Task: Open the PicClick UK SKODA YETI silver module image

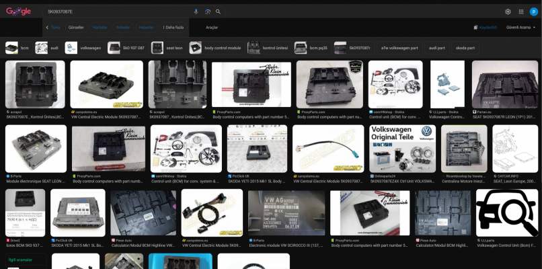Action: click(x=78, y=213)
